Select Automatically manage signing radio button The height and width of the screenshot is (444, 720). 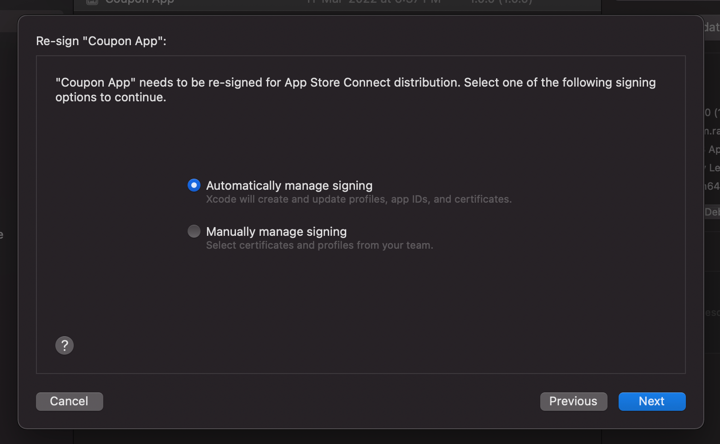tap(194, 185)
